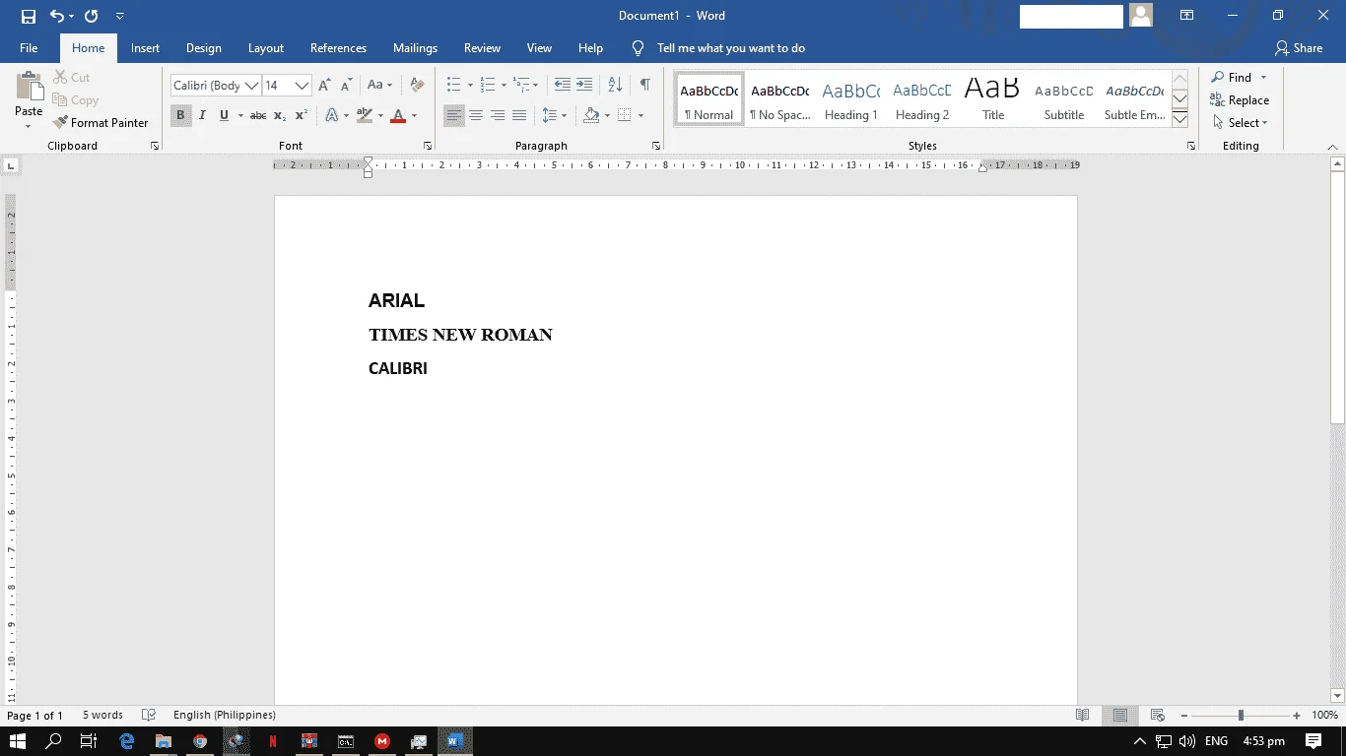This screenshot has height=756, width=1346.
Task: Switch to Web Layout view
Action: [1158, 716]
